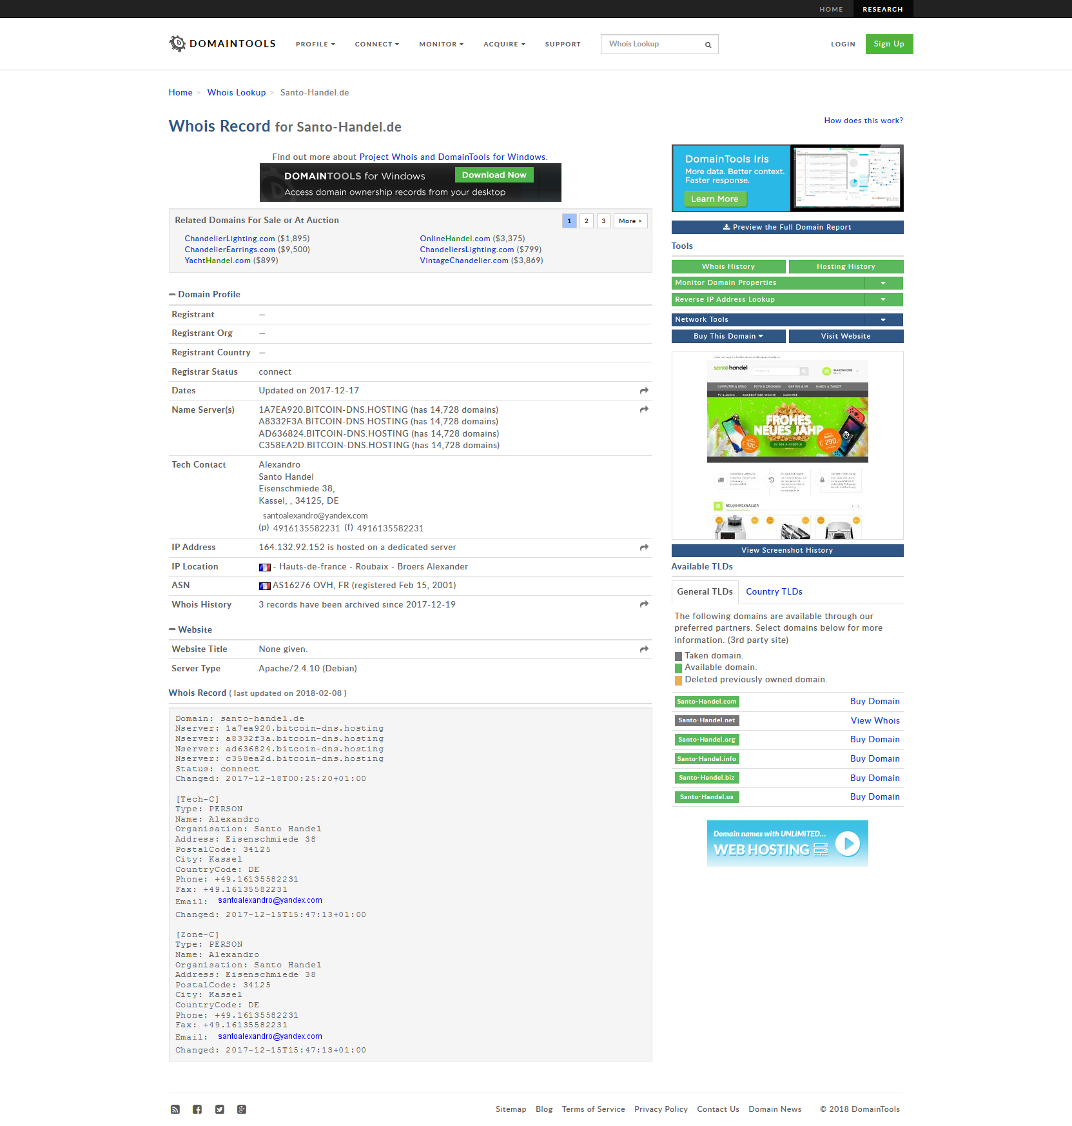
Task: Open the Buy This Domain dropdown
Action: 728,337
